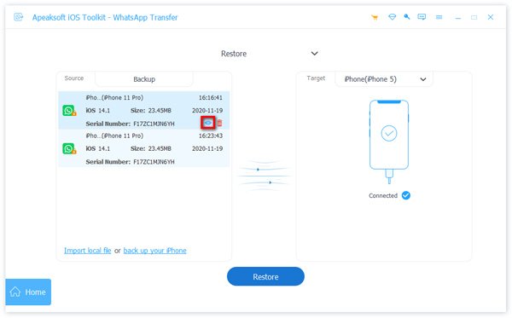Click the diamond register icon in title bar
Image resolution: width=512 pixels, height=318 pixels.
[x=392, y=17]
